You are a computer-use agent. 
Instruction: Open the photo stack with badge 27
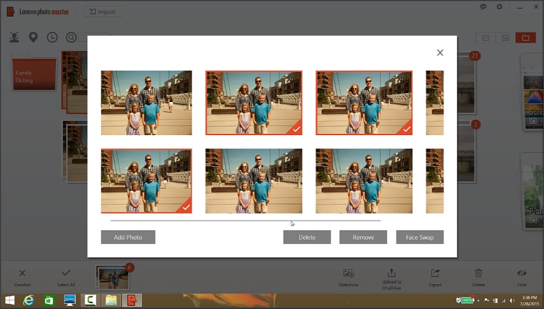(x=466, y=83)
